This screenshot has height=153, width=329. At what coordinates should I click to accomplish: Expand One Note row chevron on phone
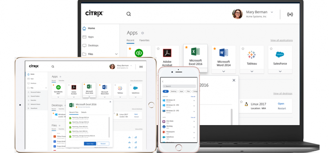click(x=194, y=122)
